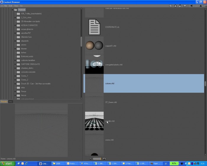207x166 pixels.
Task: Select the copper01.c4d thumbnail
Action: pos(94,45)
